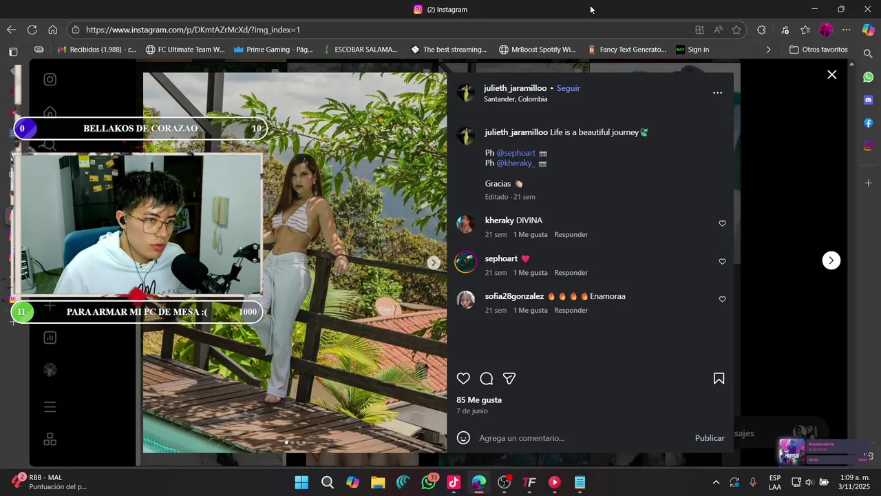The image size is (881, 496).
Task: Add page to favorites star
Action: [736, 30]
